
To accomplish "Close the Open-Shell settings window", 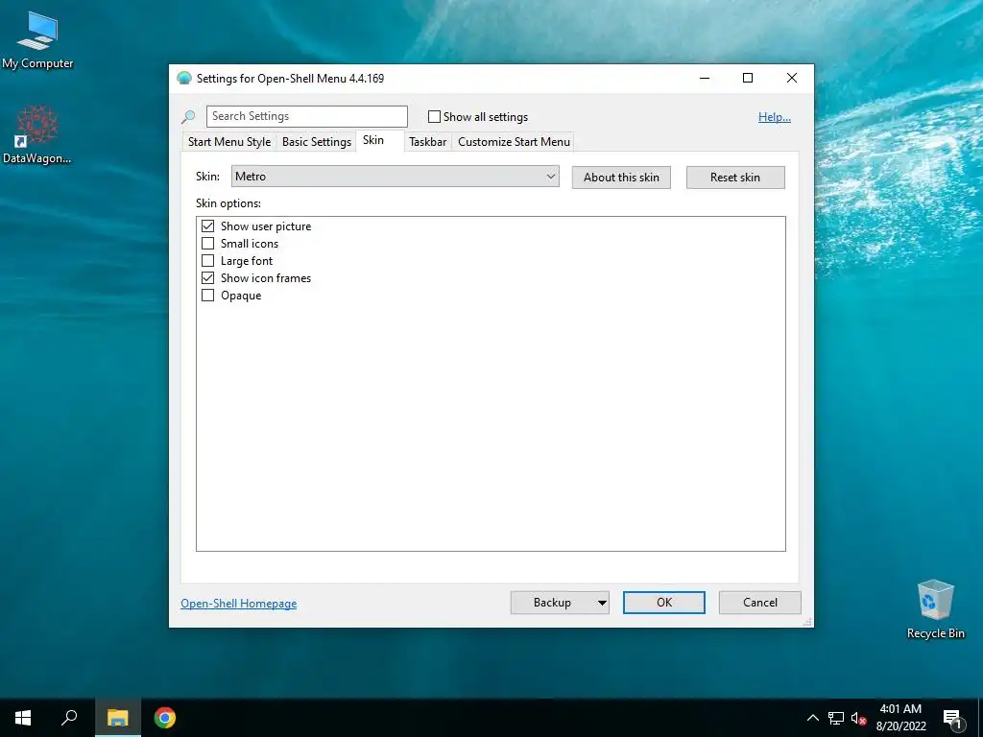I will tap(792, 79).
